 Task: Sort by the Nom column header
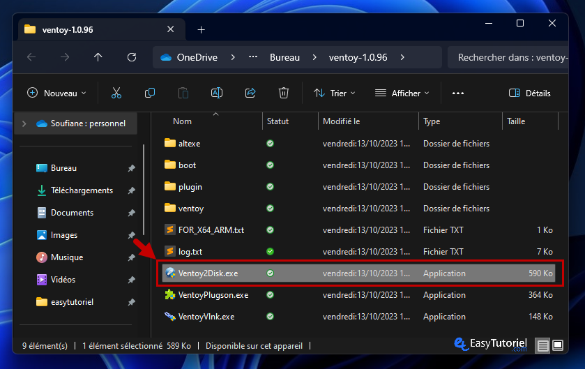pyautogui.click(x=182, y=121)
